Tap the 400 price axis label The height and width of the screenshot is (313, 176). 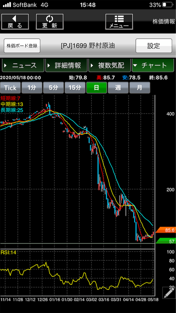[170, 114]
